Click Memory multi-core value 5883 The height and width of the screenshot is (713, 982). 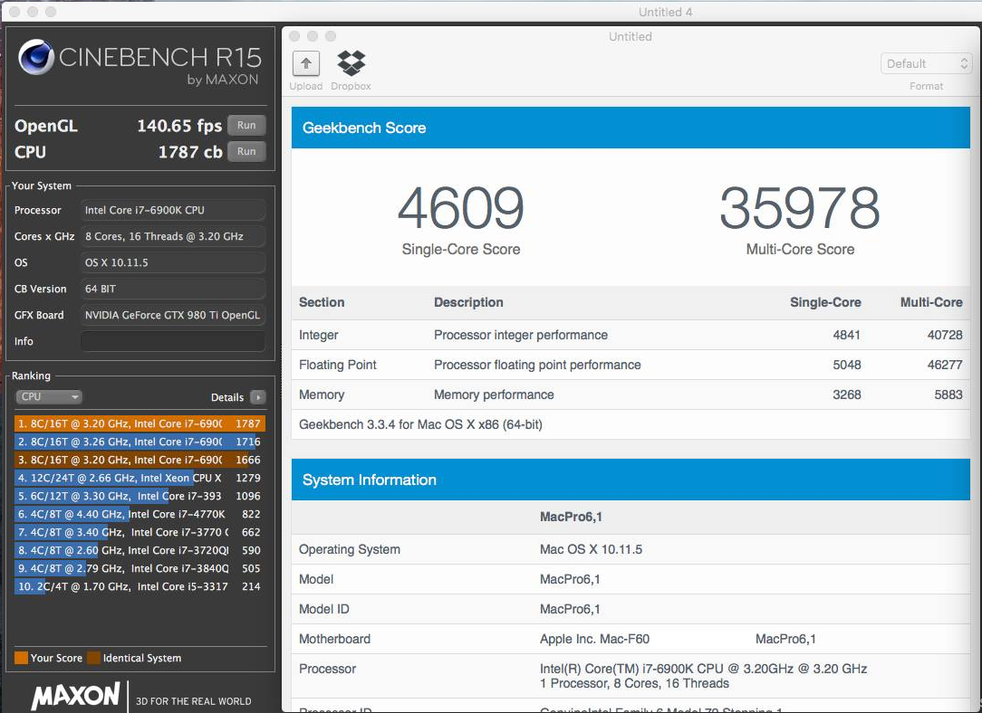tap(948, 395)
